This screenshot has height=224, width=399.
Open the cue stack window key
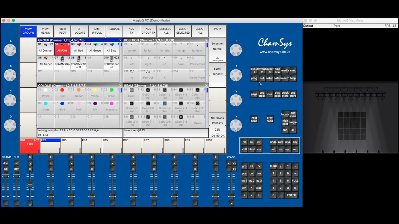click(x=262, y=94)
